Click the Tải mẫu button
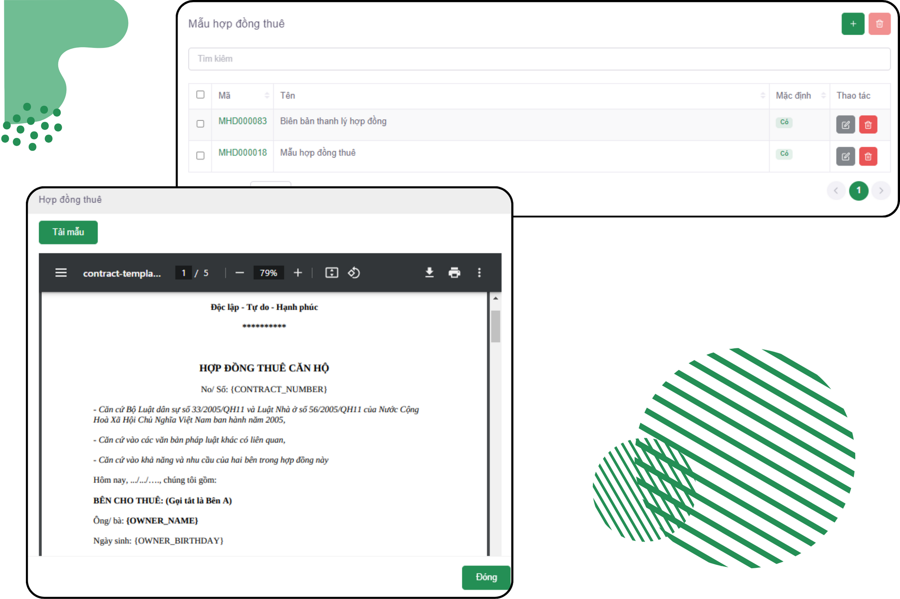The height and width of the screenshot is (599, 900). tap(68, 232)
